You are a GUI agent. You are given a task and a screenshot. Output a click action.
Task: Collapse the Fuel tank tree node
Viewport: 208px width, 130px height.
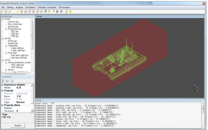pos(6,53)
